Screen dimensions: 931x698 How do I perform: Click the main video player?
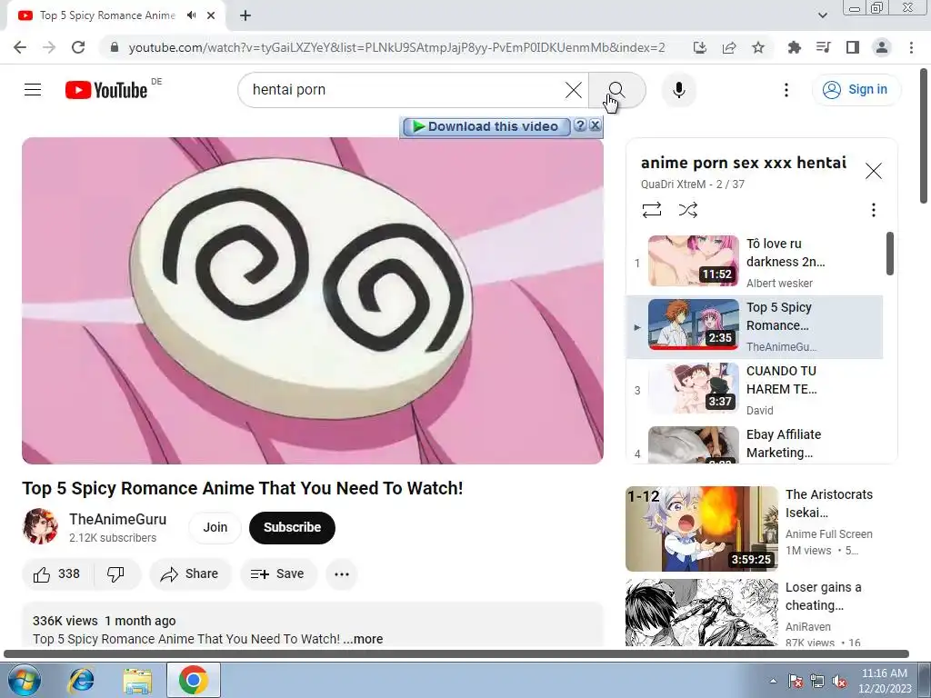click(x=313, y=301)
